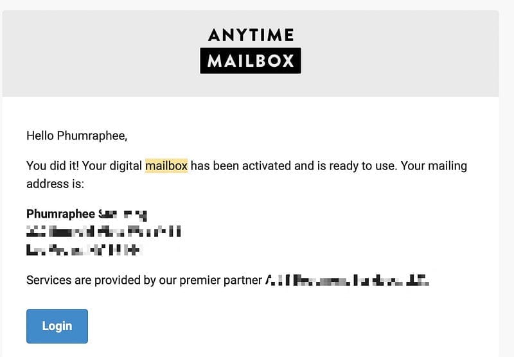
Task: Click the Your digital phrase
Action: point(112,166)
